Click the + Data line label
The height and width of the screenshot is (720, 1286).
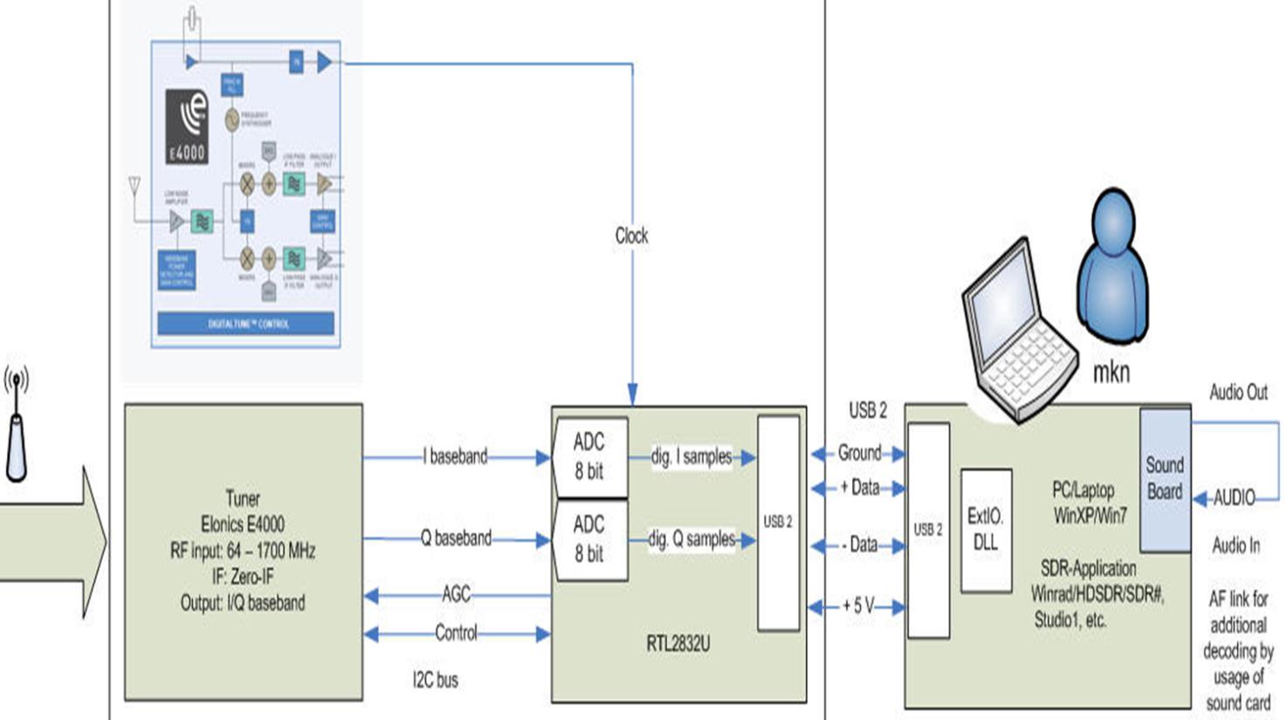click(x=861, y=488)
